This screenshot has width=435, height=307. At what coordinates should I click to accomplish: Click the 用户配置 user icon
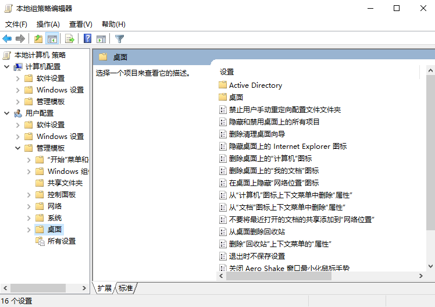pyautogui.click(x=18, y=113)
